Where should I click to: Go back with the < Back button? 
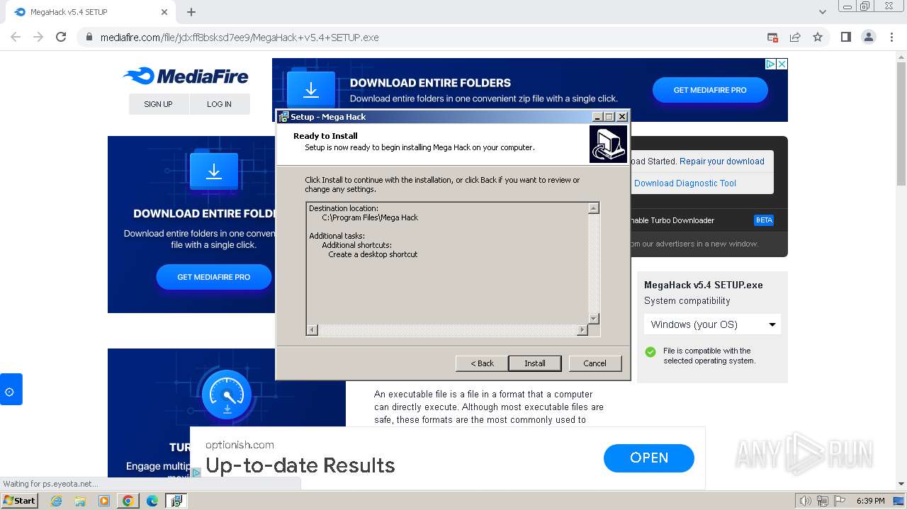pyautogui.click(x=482, y=363)
